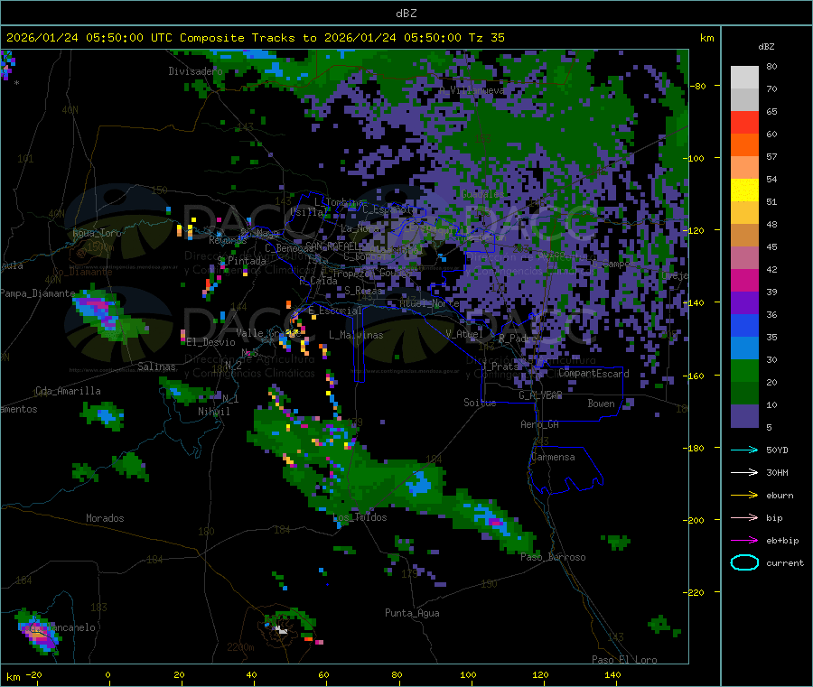The height and width of the screenshot is (687, 813).
Task: Click the 'Atuel_Norte' map label
Action: click(429, 303)
